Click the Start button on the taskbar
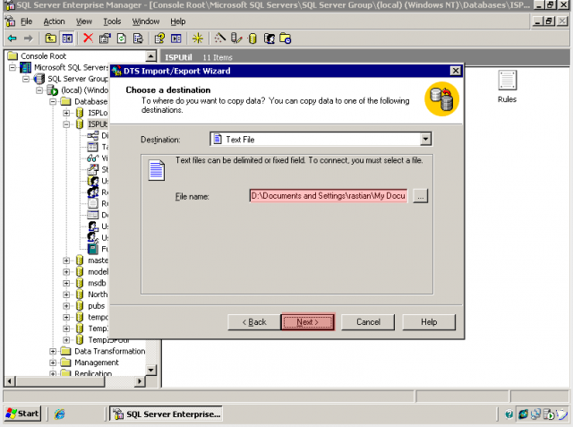 pos(23,414)
